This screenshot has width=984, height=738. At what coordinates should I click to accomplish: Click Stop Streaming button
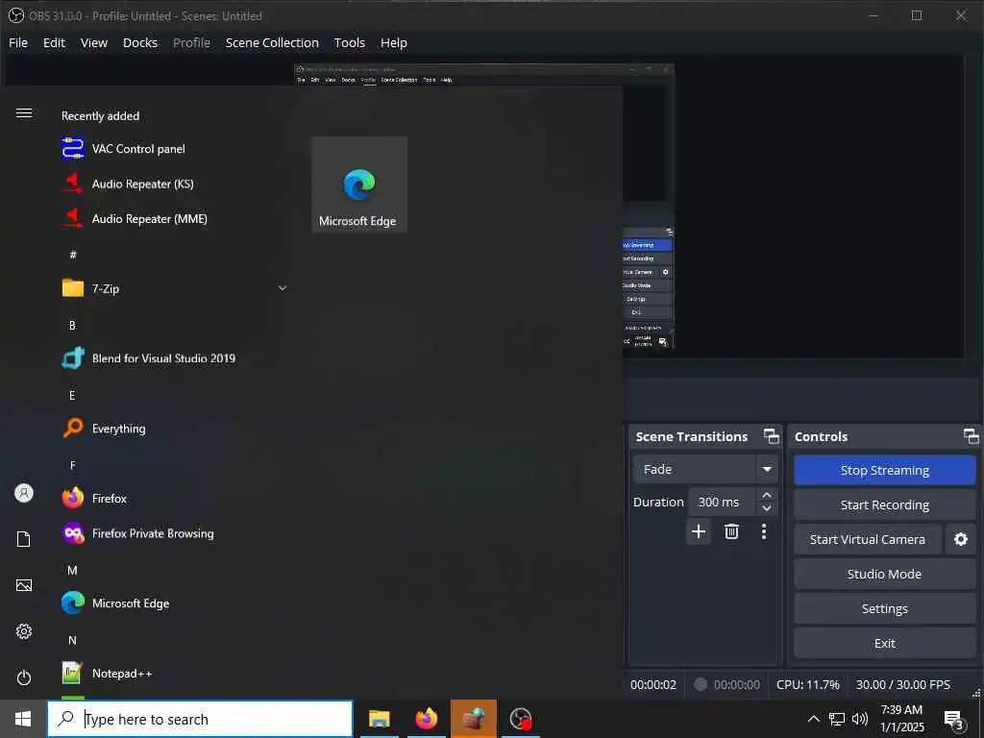(x=885, y=470)
